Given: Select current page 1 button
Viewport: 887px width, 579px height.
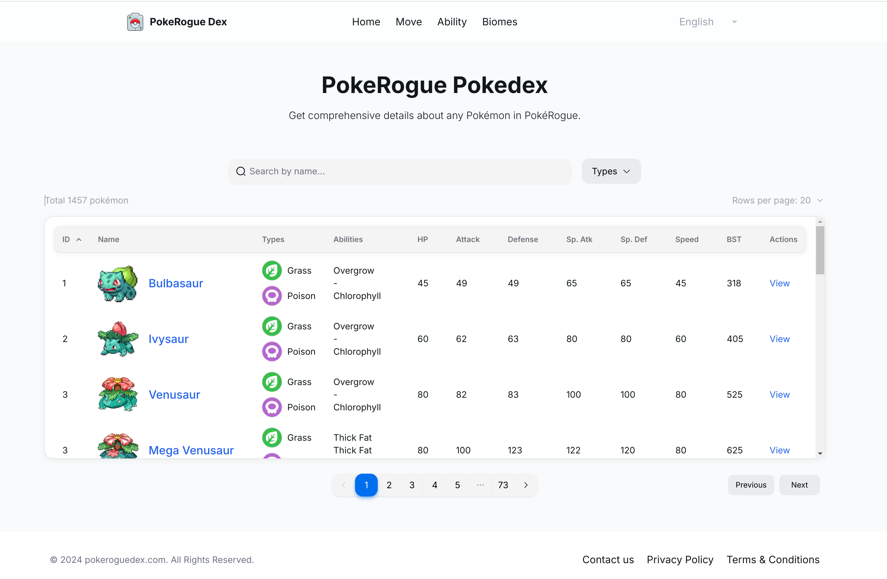Looking at the screenshot, I should click(366, 485).
